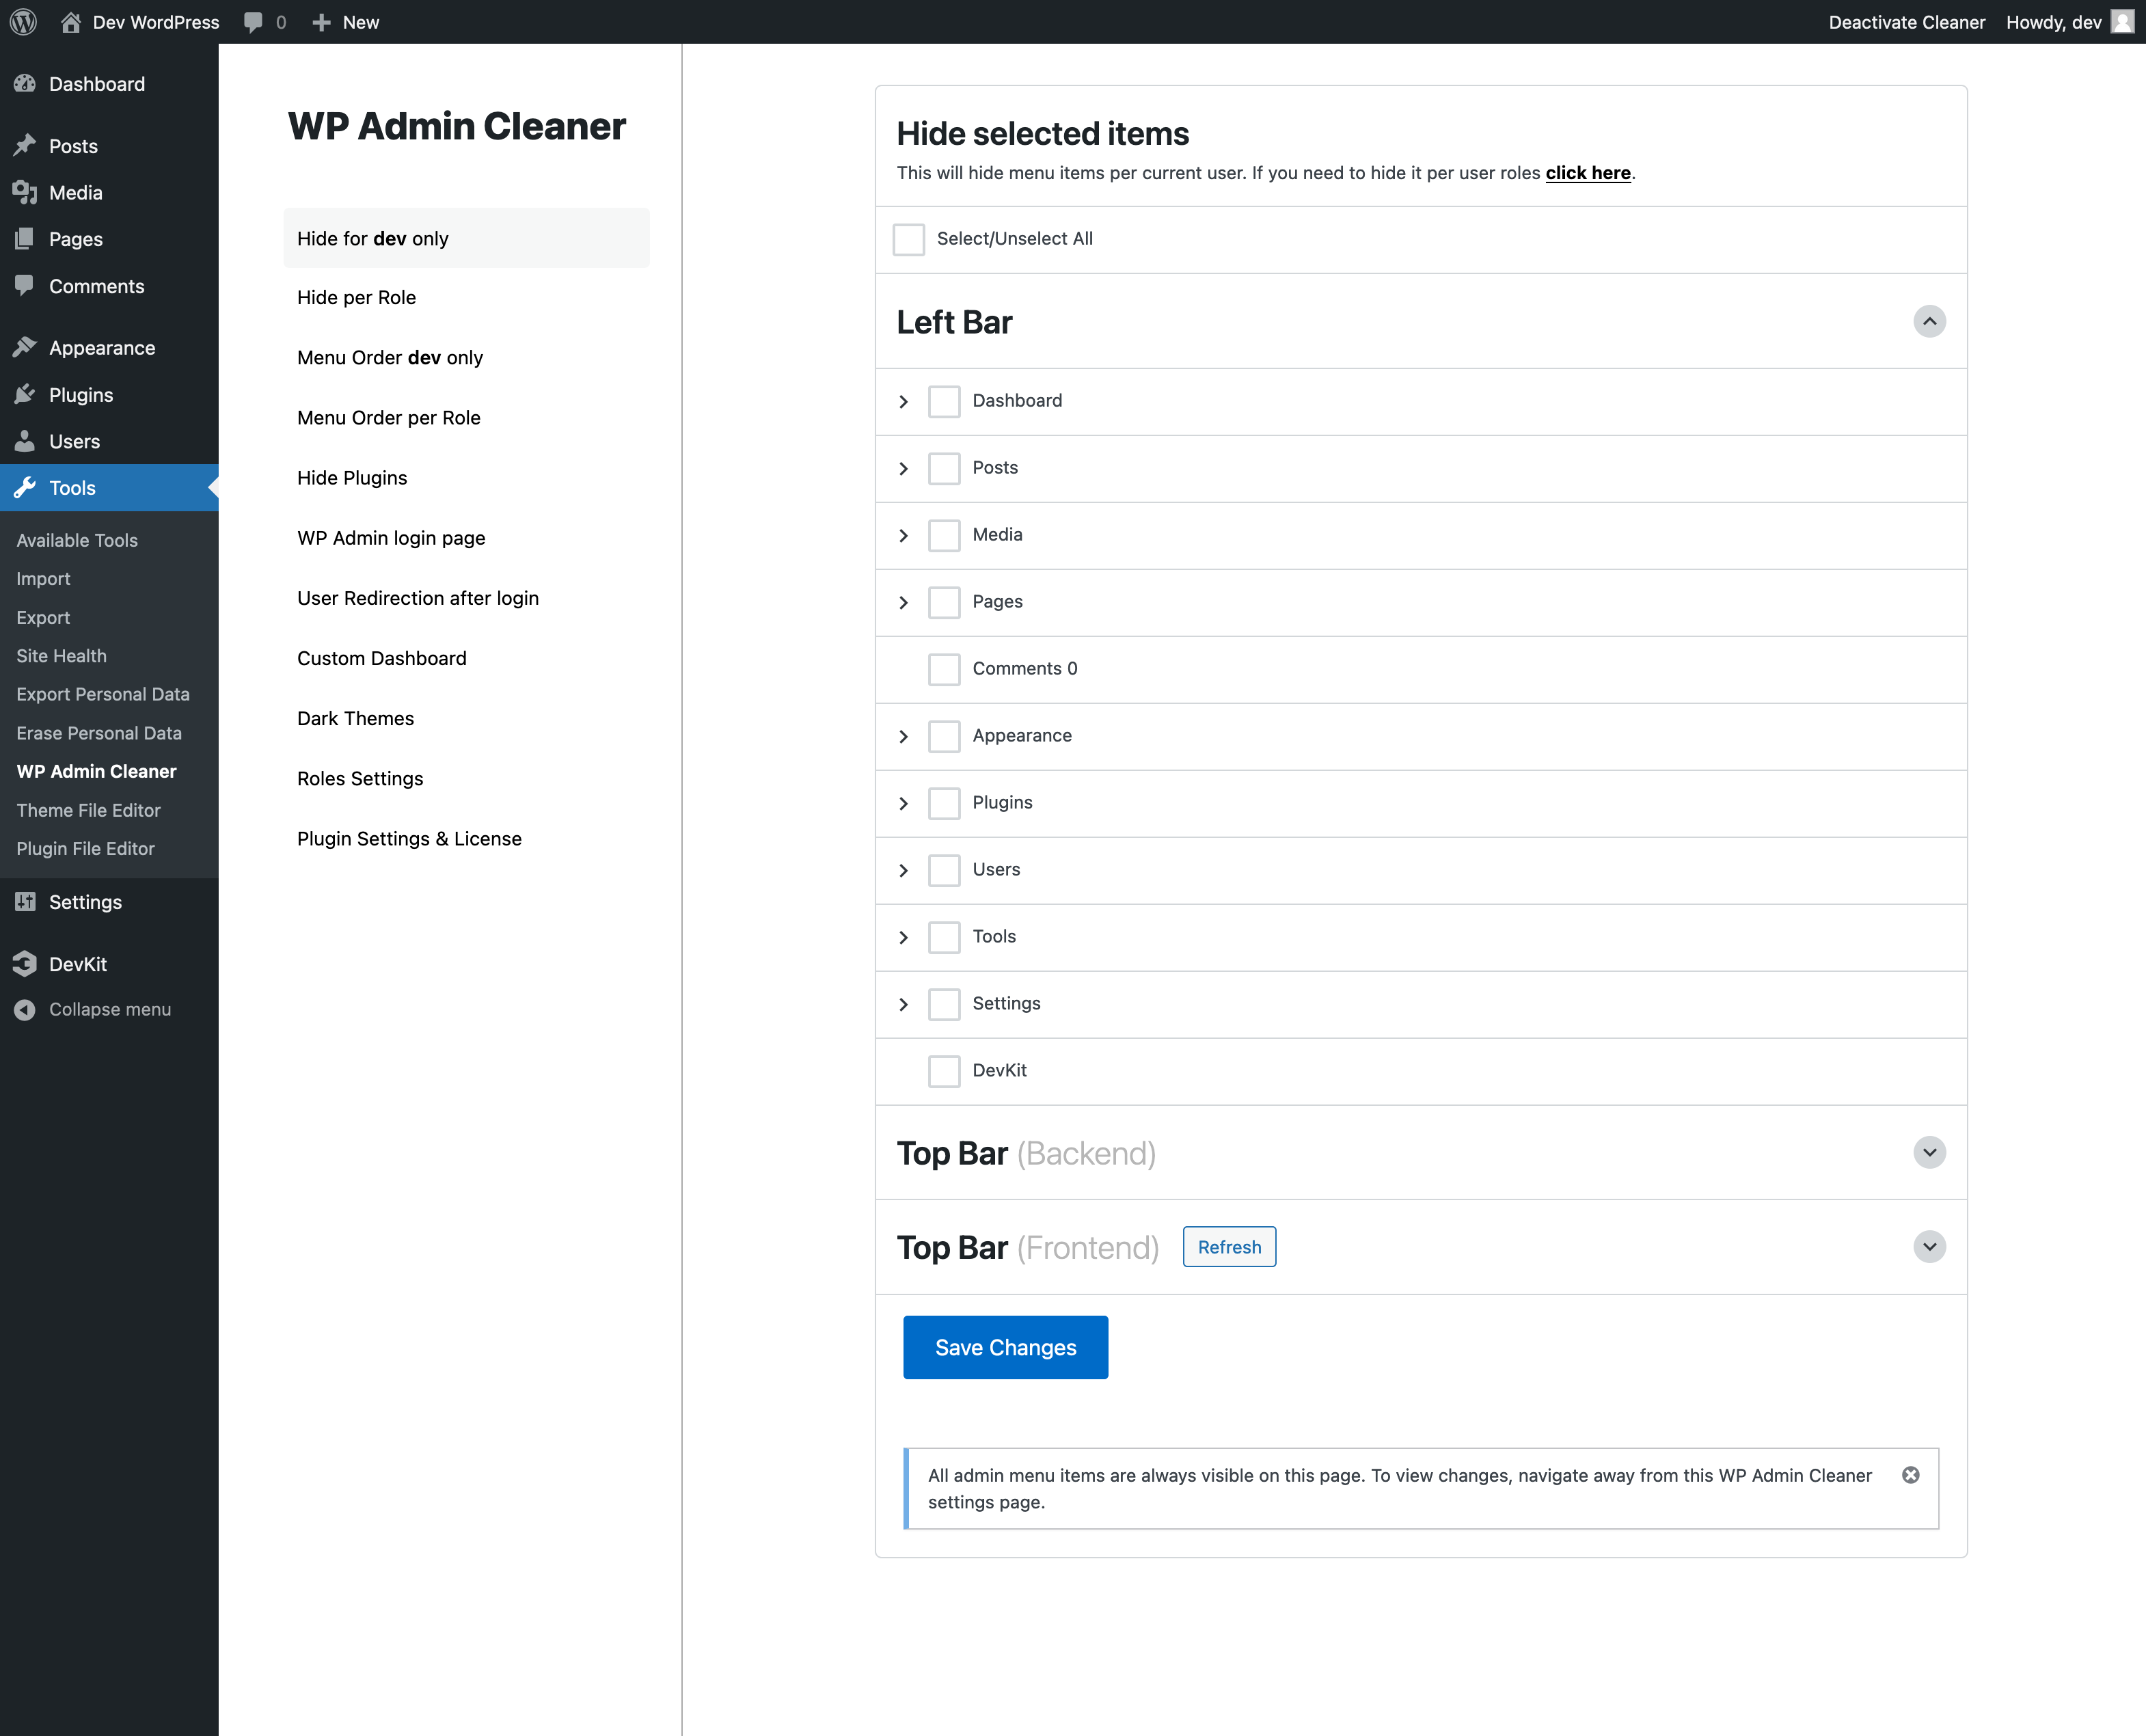Click the Tools wrench icon in sidebar
This screenshot has width=2146, height=1736.
[x=25, y=488]
